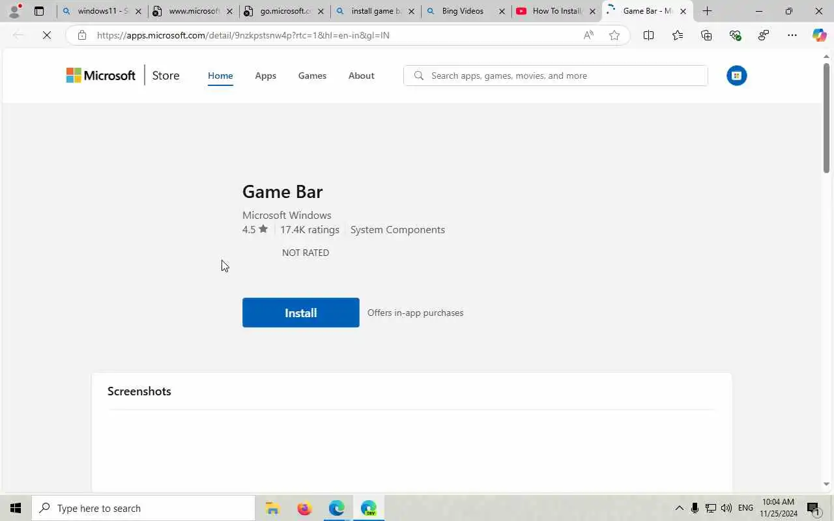834x521 pixels.
Task: Open Edge Settings and more menu
Action: click(x=792, y=35)
